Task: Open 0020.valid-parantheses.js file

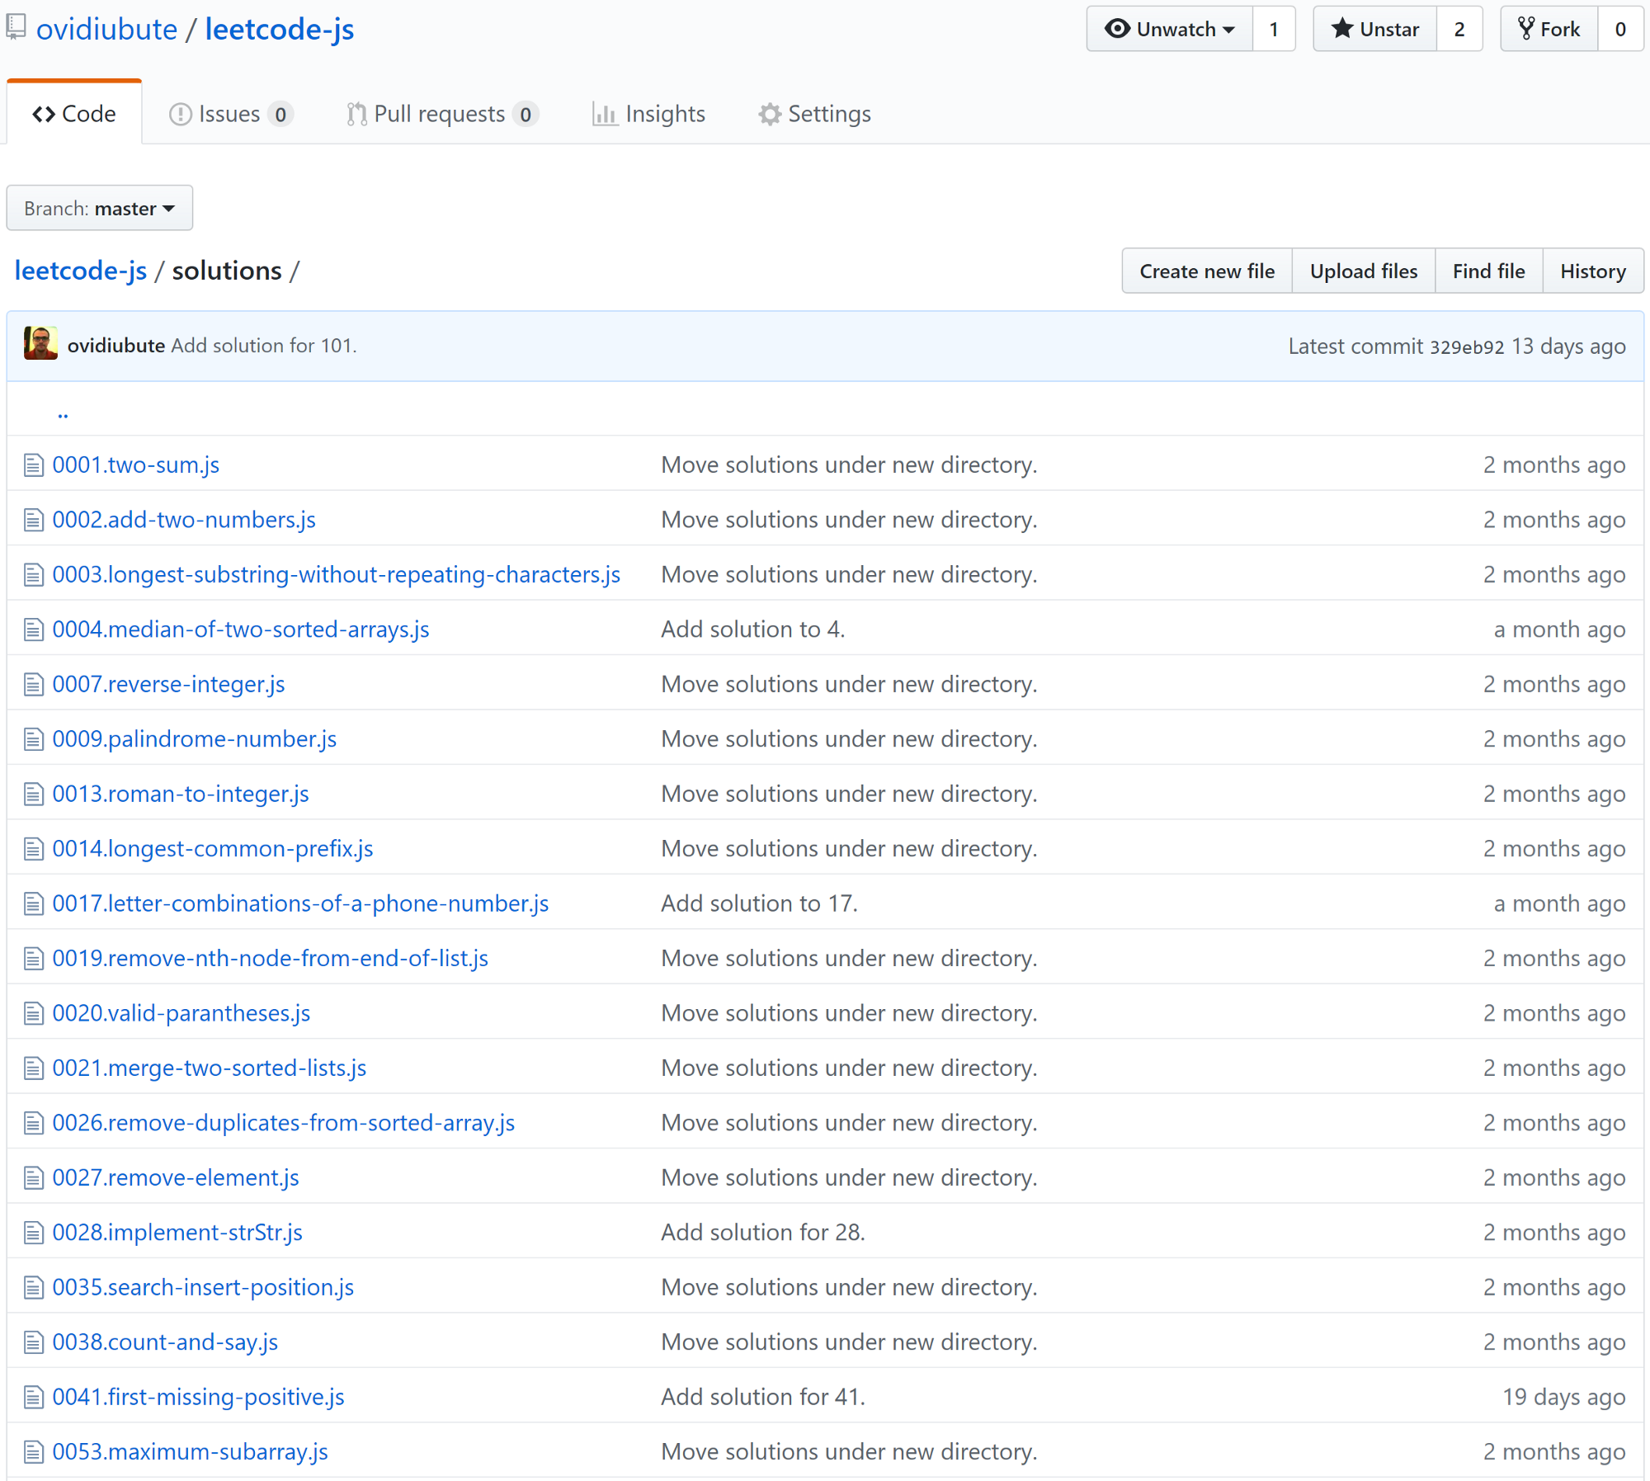Action: [181, 1013]
